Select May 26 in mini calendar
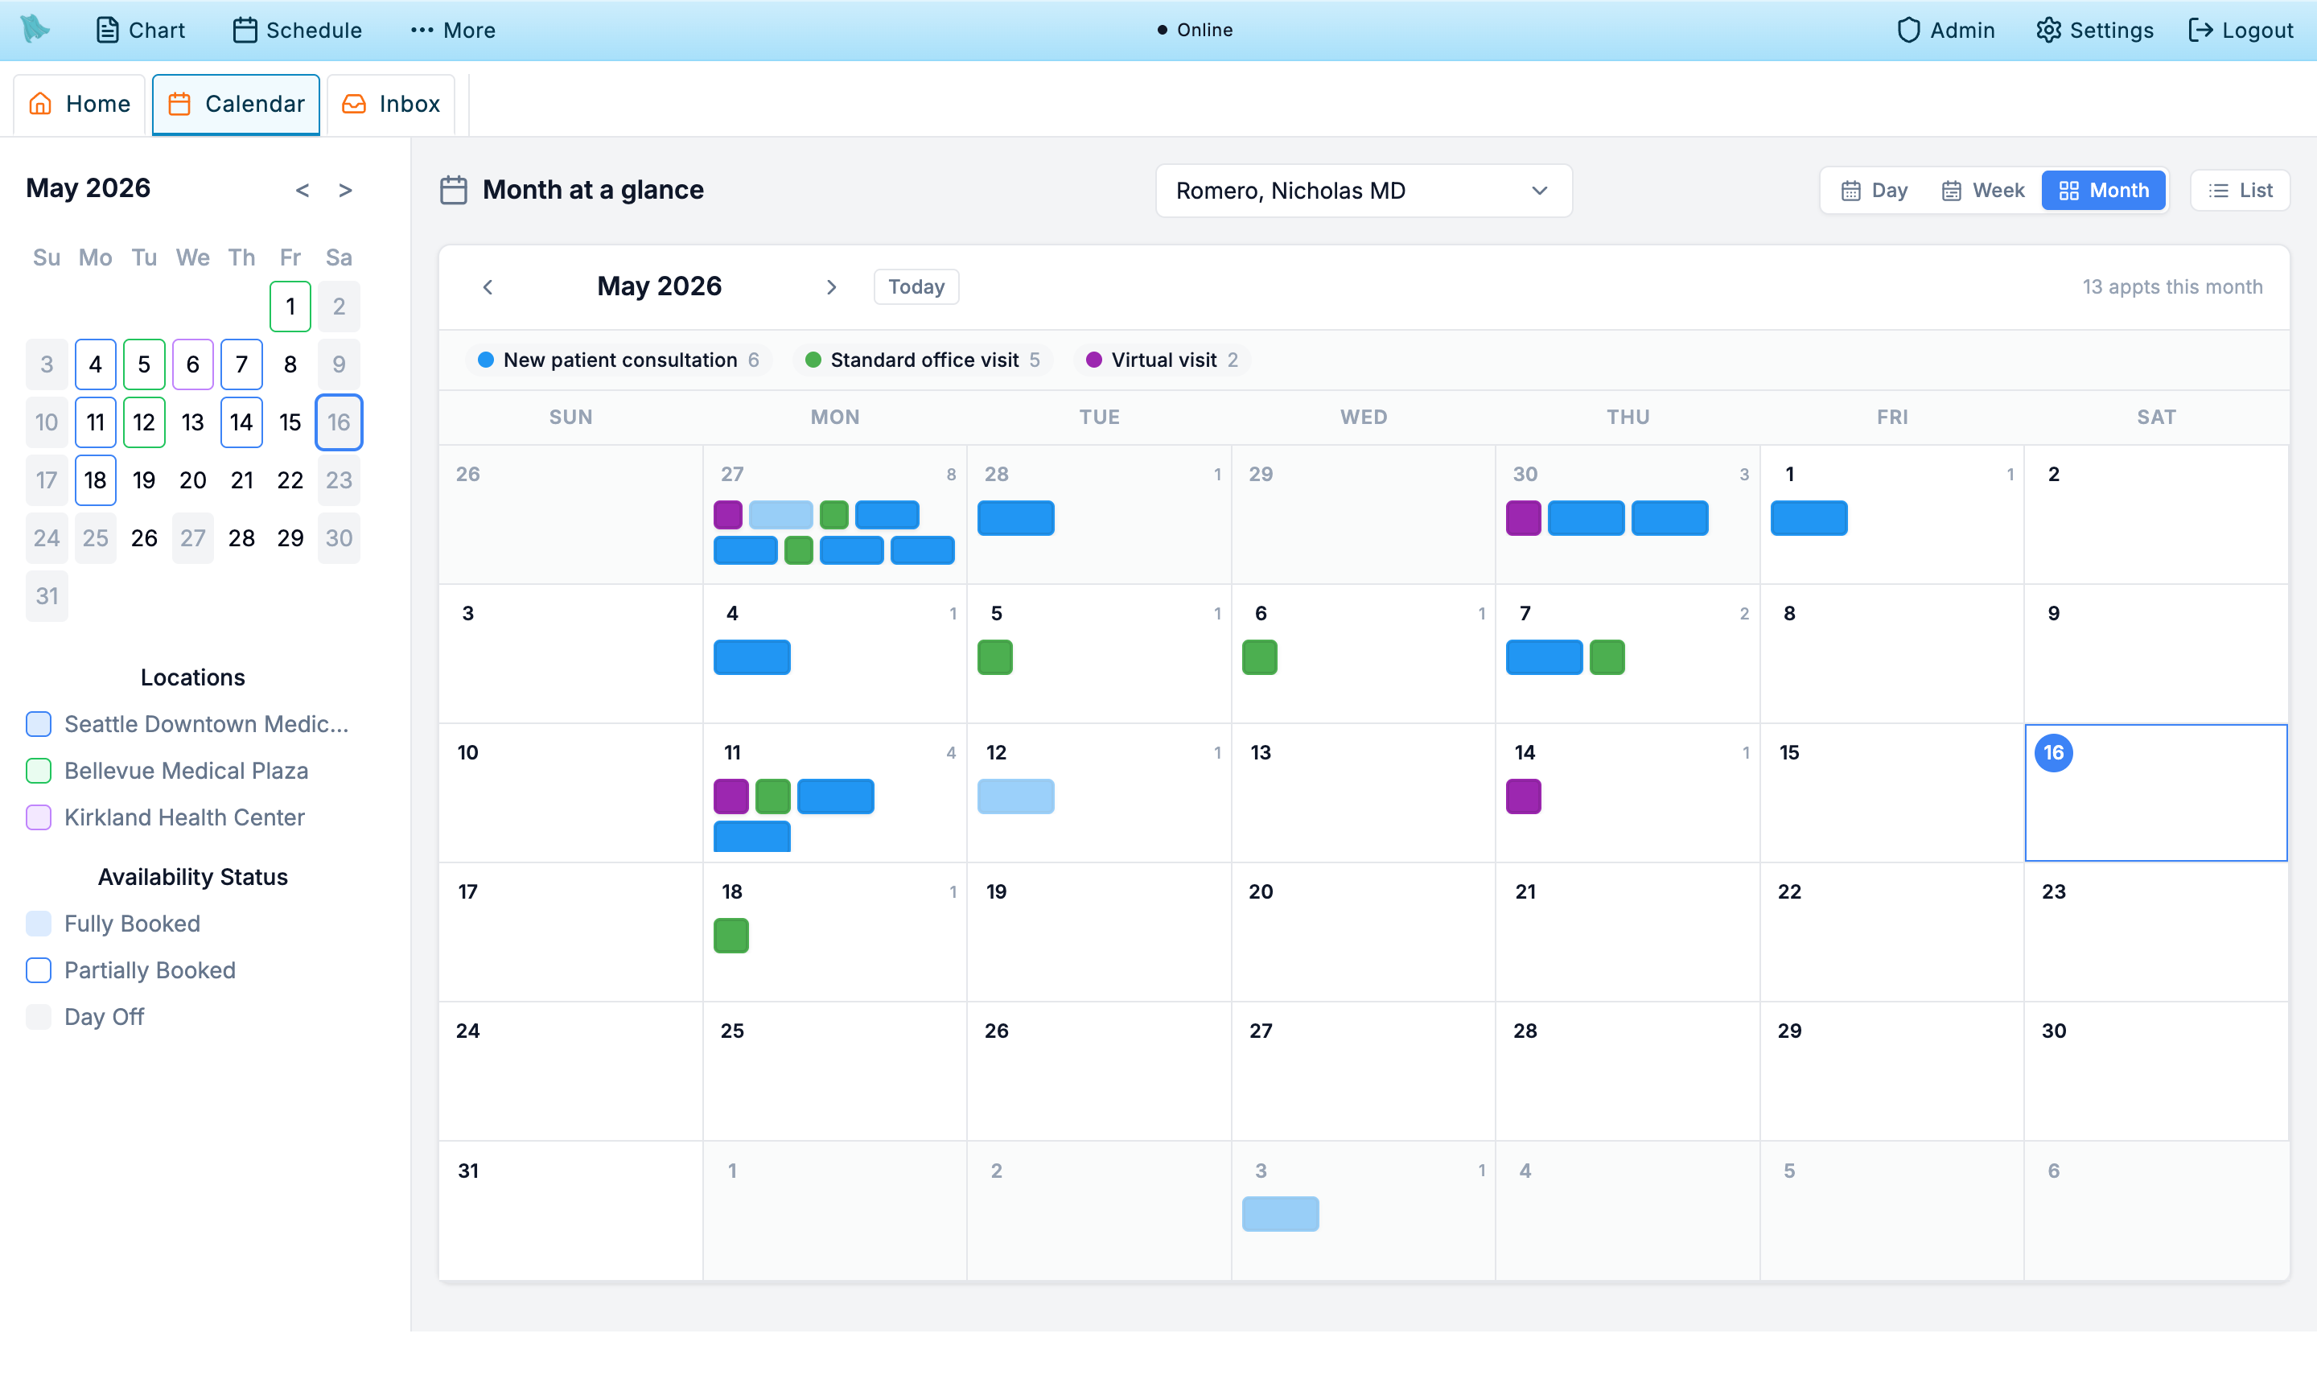The width and height of the screenshot is (2317, 1387). click(x=144, y=538)
